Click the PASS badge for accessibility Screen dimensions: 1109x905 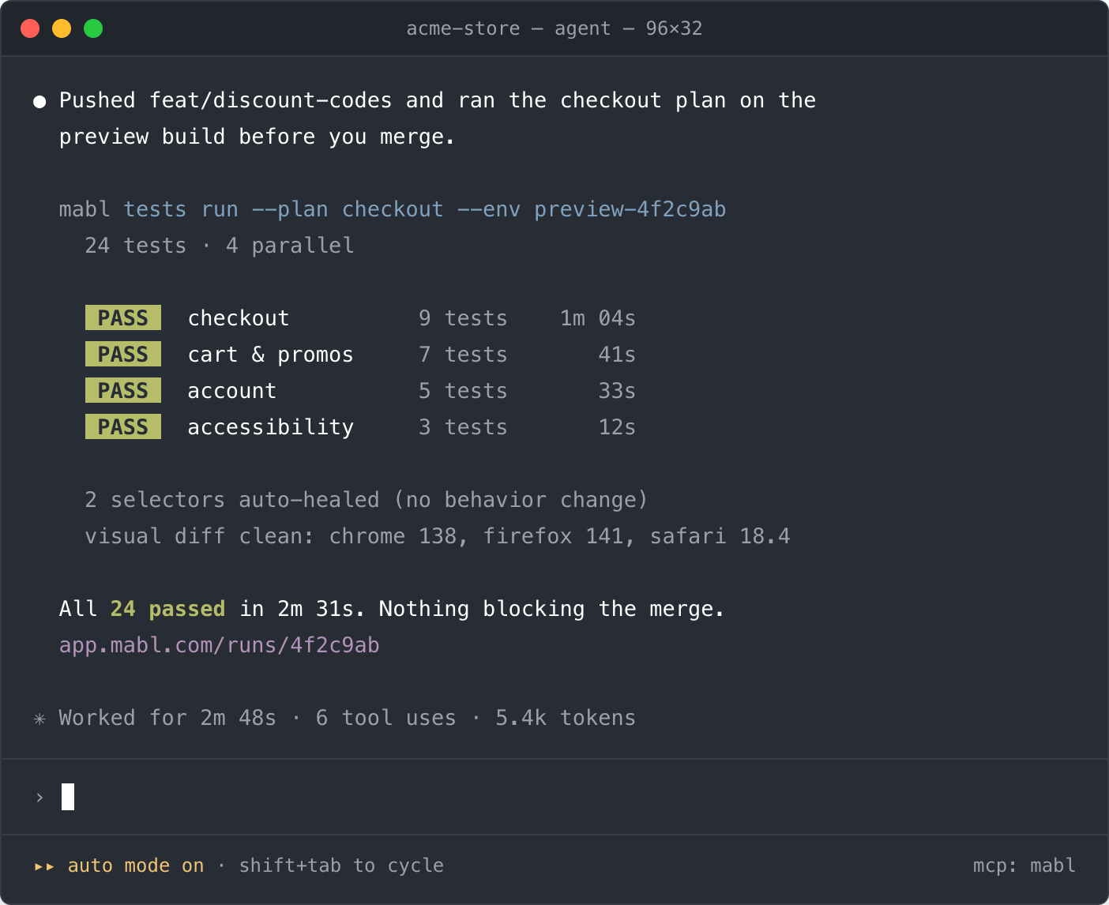pyautogui.click(x=123, y=426)
